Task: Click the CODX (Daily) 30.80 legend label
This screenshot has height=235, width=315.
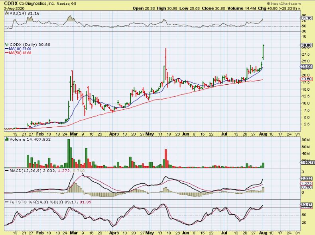Action: point(30,45)
